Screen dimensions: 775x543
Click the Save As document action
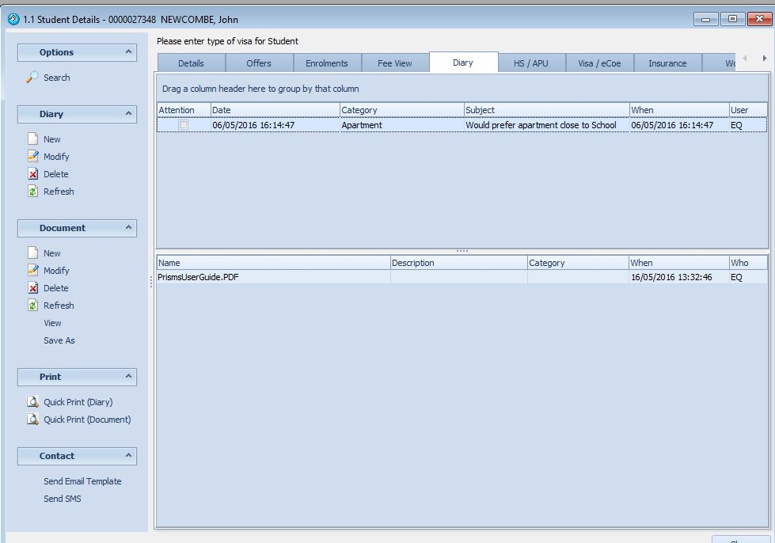59,340
